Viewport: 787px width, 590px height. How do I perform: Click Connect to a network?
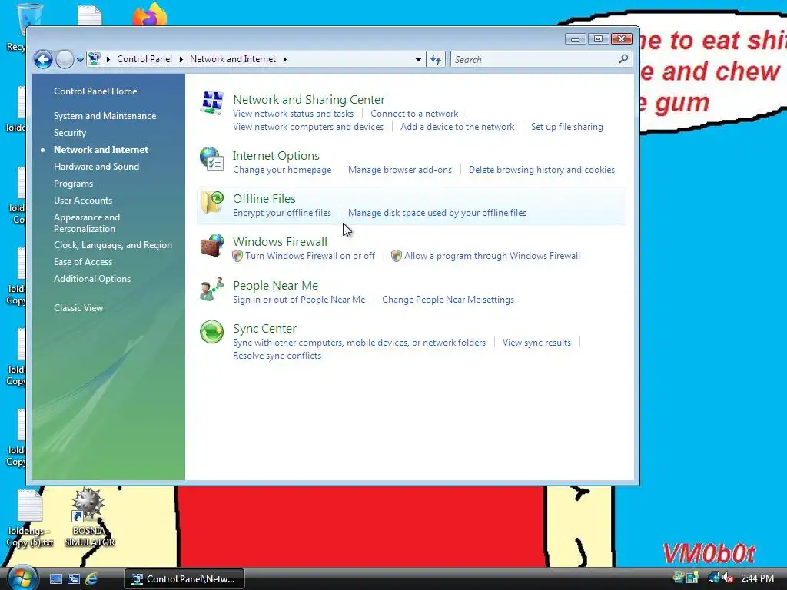pyautogui.click(x=414, y=114)
